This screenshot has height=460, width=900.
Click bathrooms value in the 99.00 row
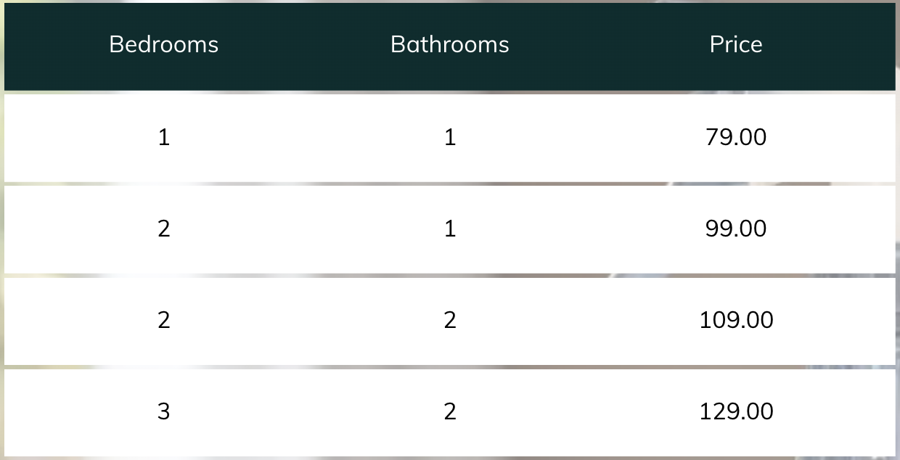(450, 229)
